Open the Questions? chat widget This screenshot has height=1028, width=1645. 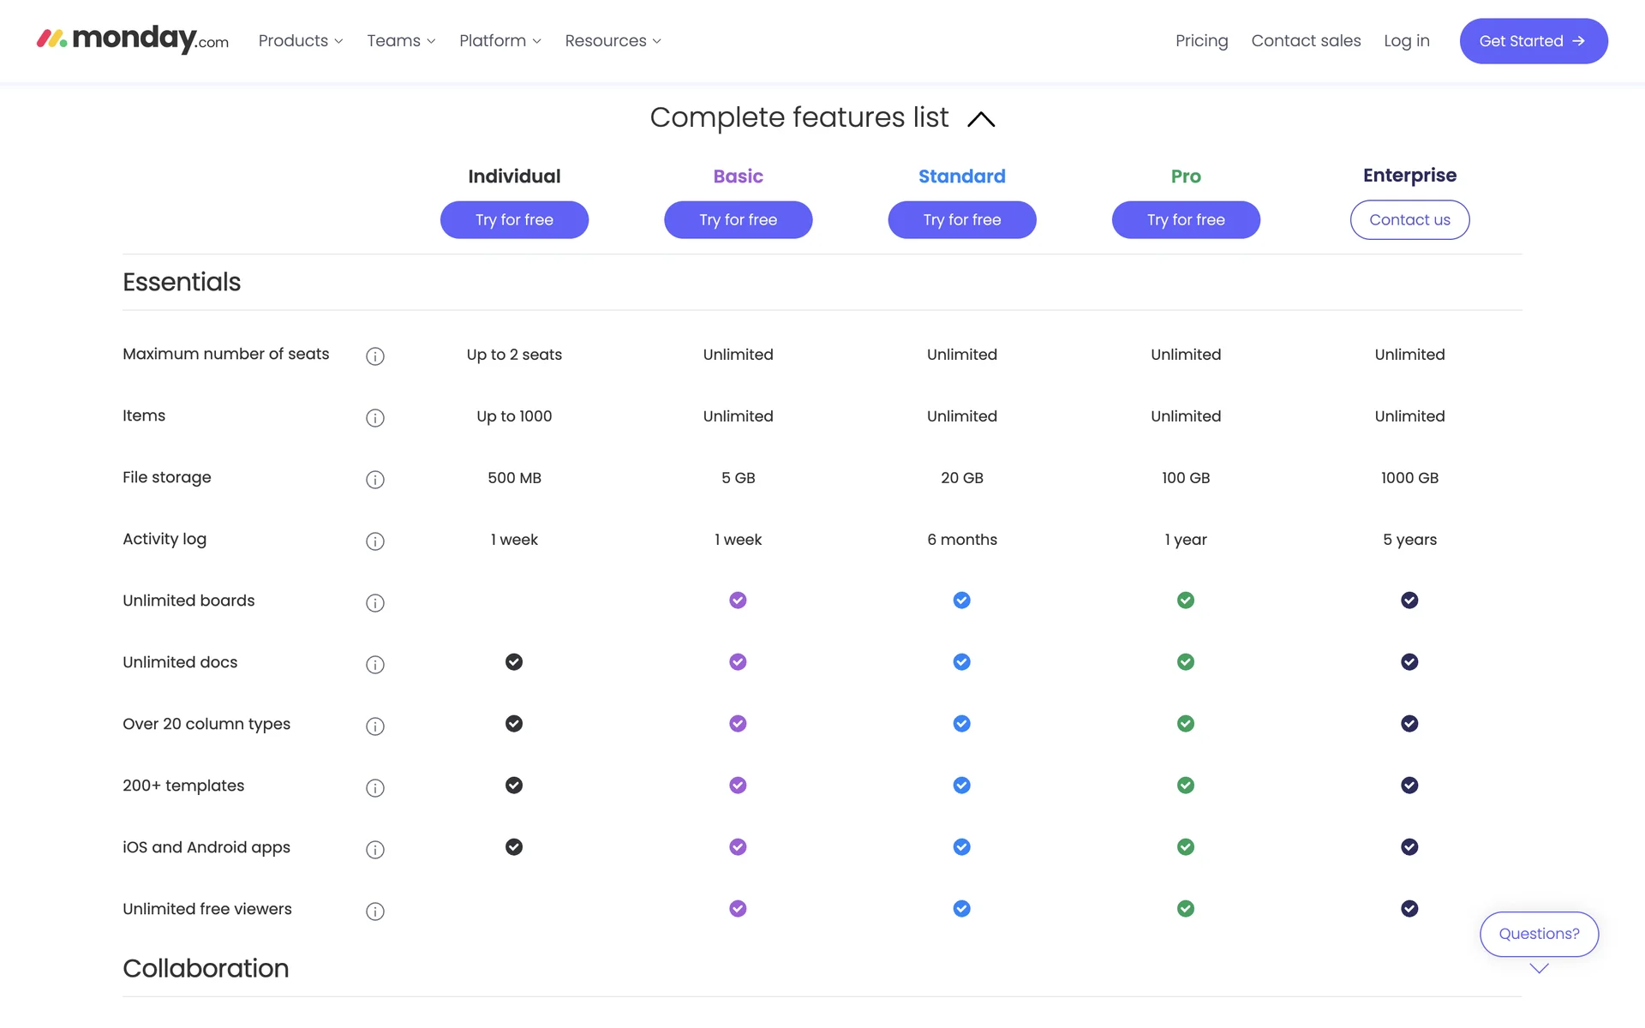coord(1539,934)
